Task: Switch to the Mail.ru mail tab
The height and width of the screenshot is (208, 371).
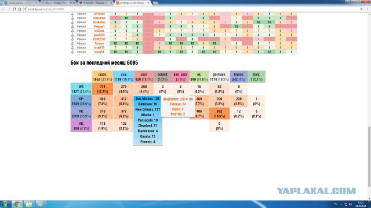Action: tap(20, 3)
